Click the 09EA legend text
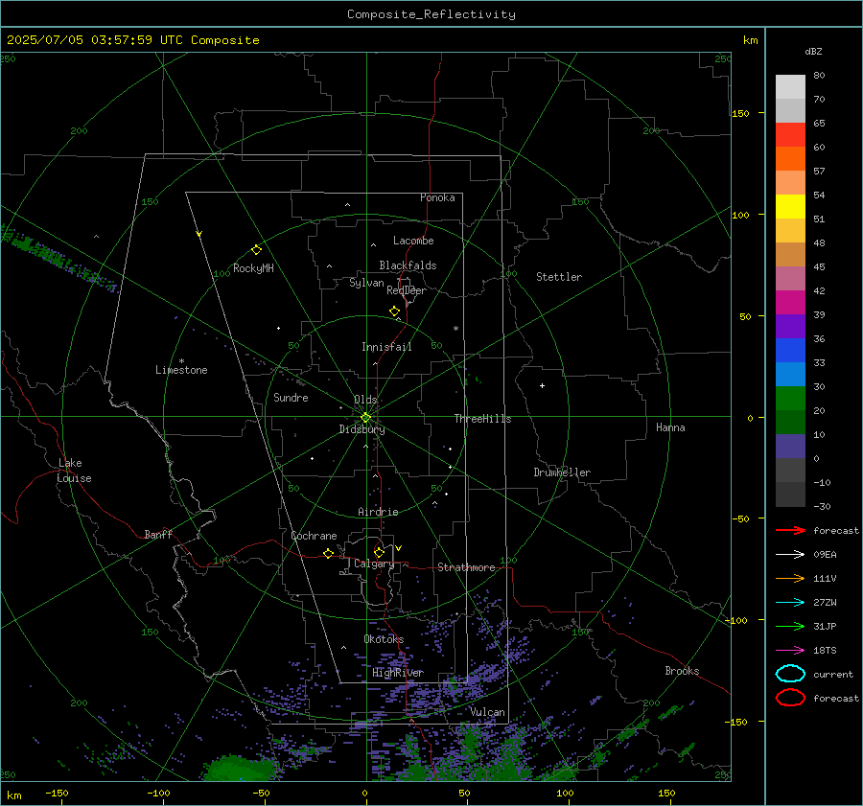 [x=825, y=555]
